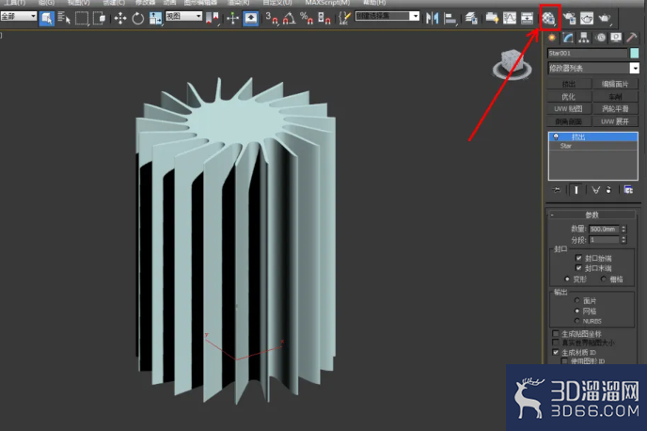
Task: Select the 栅格 grid radio button
Action: point(603,279)
